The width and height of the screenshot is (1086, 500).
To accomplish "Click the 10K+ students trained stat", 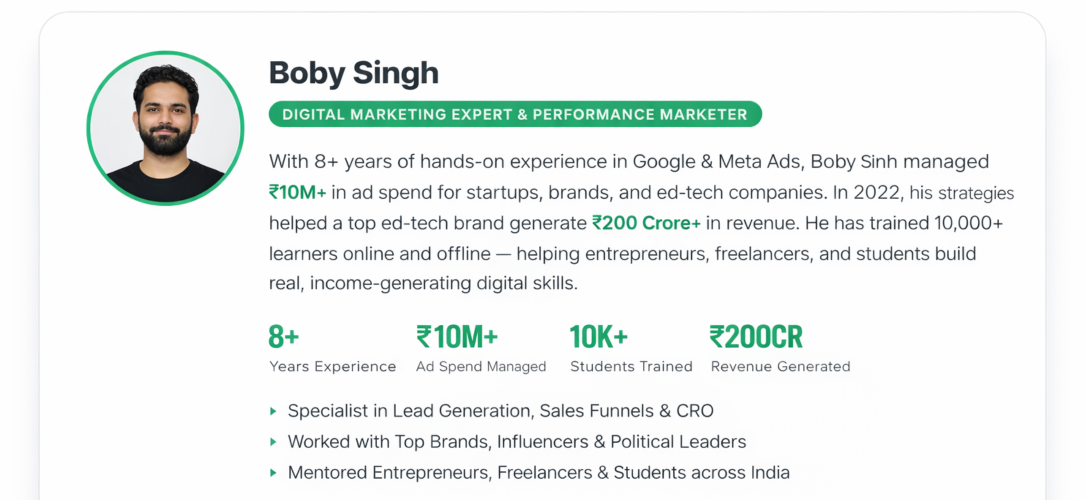I will pyautogui.click(x=598, y=336).
